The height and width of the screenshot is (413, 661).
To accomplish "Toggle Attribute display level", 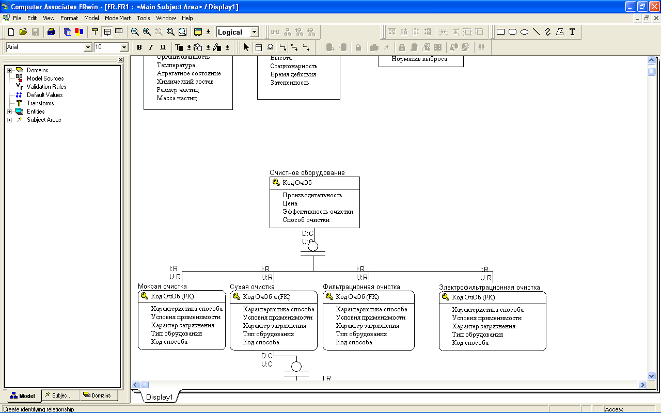I will 107,32.
